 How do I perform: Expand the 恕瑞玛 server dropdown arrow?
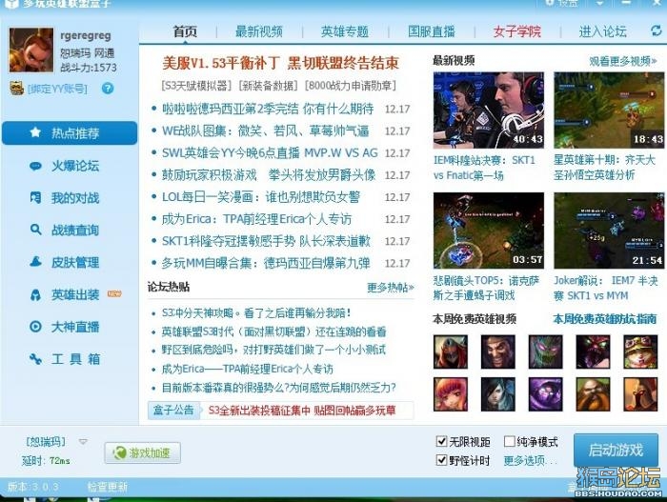[83, 442]
